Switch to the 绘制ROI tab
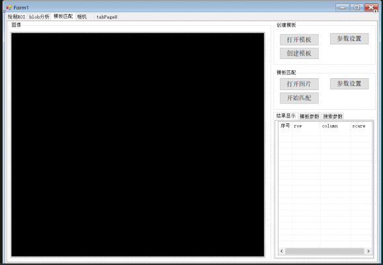This screenshot has height=265, width=383. tap(17, 17)
